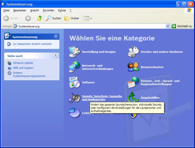195x148 pixels.
Task: Click the Benutzerkonten users icon
Action: click(133, 67)
